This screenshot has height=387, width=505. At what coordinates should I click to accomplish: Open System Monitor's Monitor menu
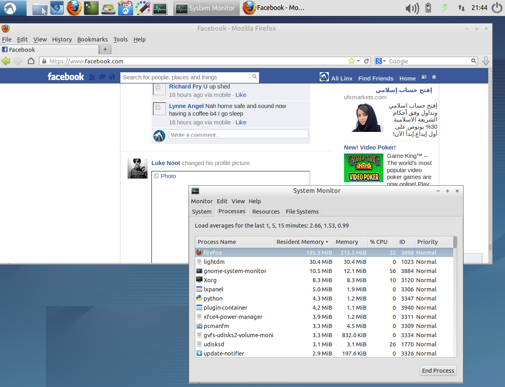pyautogui.click(x=202, y=201)
